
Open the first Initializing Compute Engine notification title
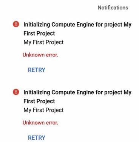pos(77,29)
